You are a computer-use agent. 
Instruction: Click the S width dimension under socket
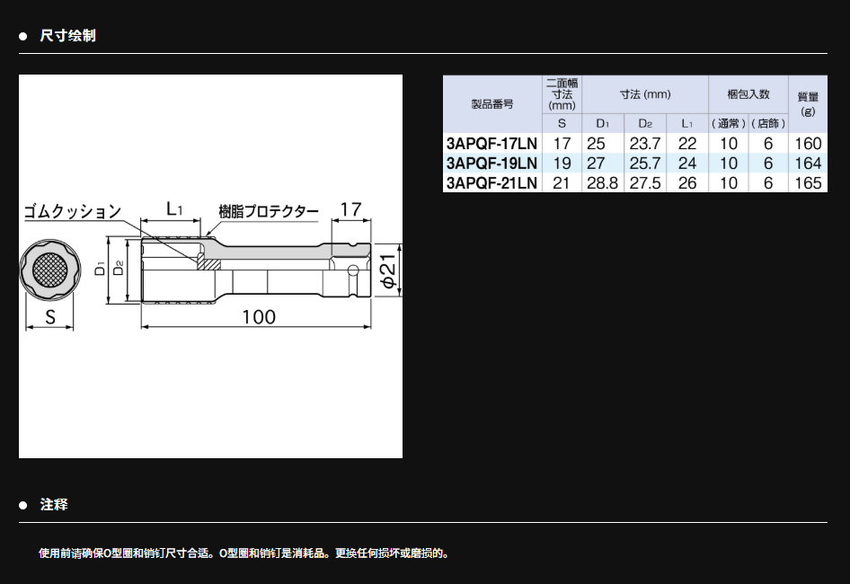[x=50, y=316]
